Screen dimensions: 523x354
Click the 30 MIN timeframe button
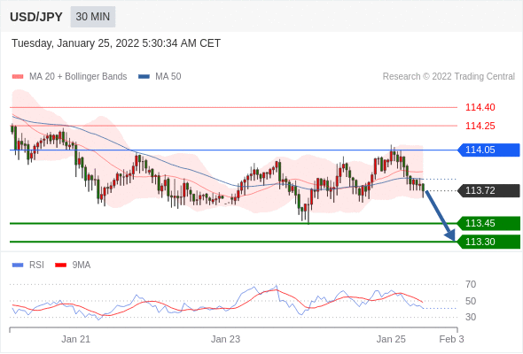click(x=93, y=17)
